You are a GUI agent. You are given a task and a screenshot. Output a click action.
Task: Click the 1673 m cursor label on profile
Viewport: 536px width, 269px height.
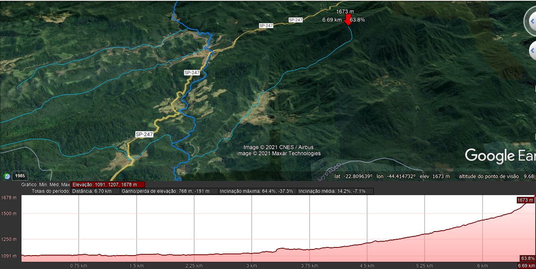[525, 200]
